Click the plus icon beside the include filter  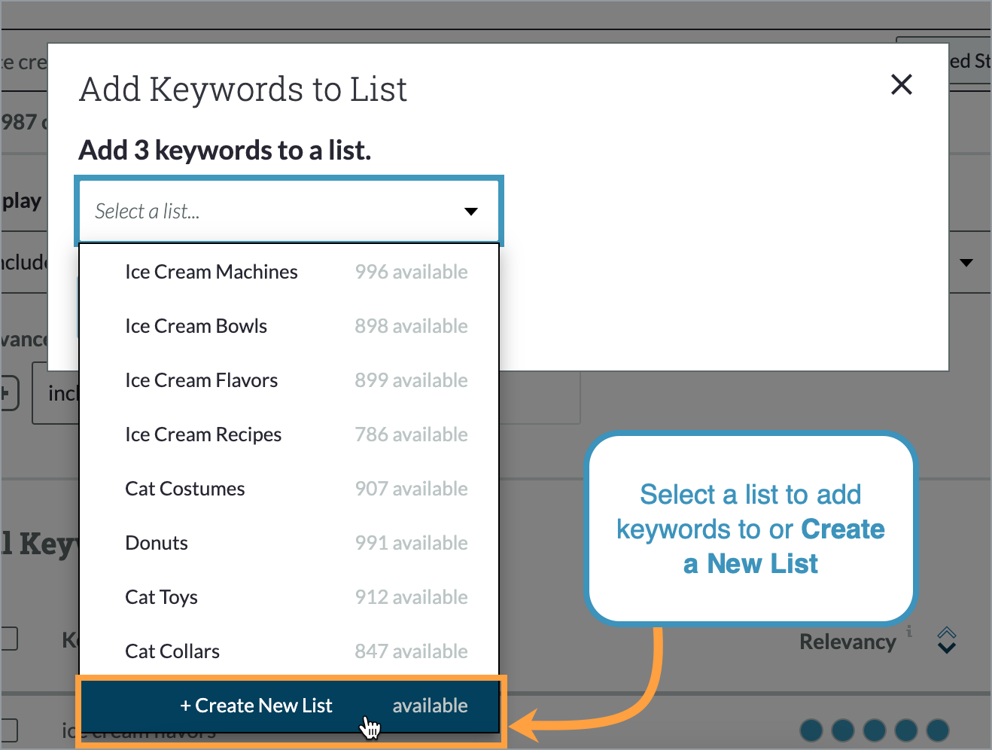tap(6, 393)
